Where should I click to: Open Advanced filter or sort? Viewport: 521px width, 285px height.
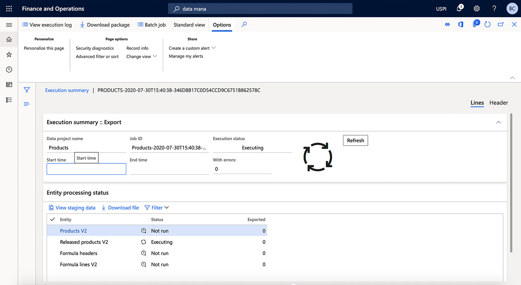click(97, 57)
